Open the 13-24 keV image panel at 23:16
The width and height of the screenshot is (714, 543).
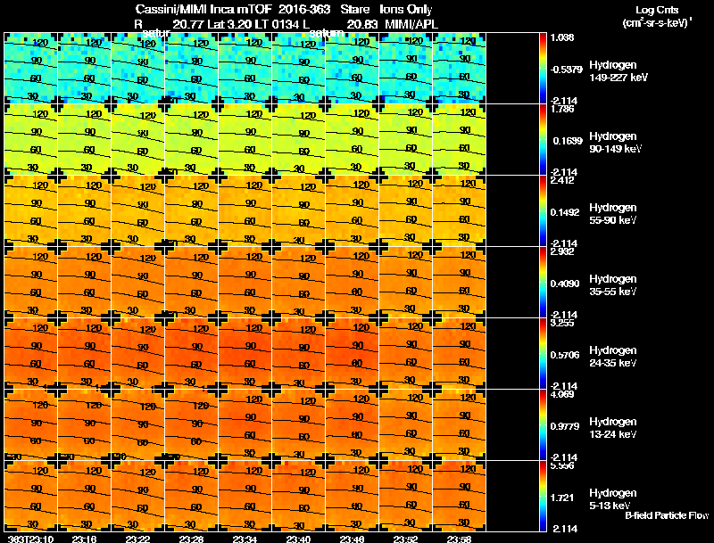click(84, 425)
